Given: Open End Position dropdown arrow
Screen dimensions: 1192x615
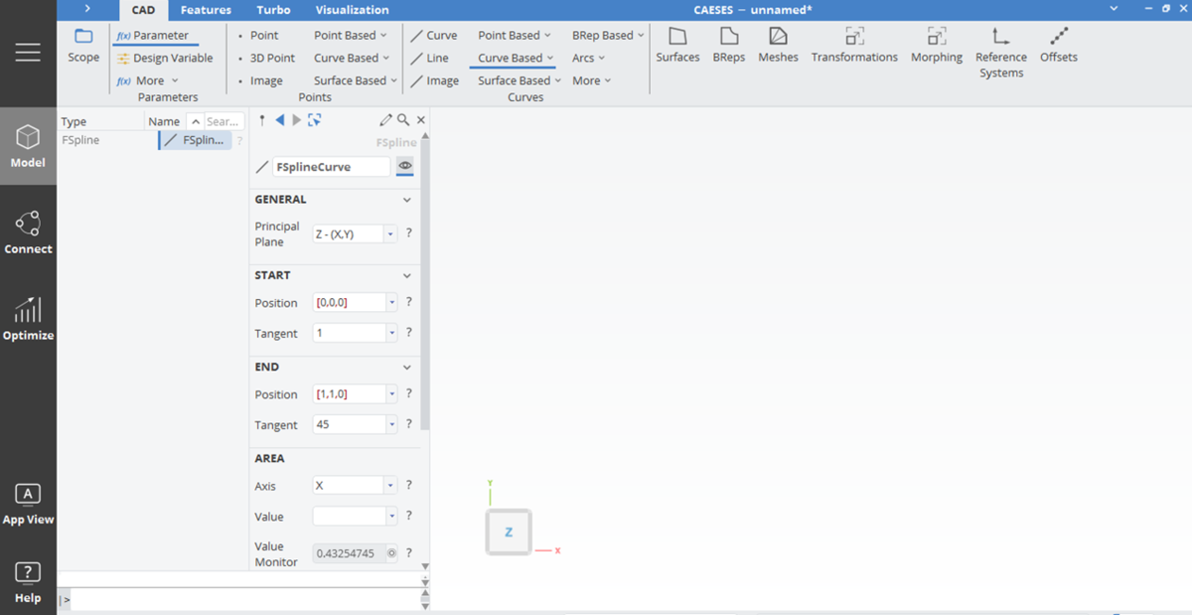Looking at the screenshot, I should 392,394.
